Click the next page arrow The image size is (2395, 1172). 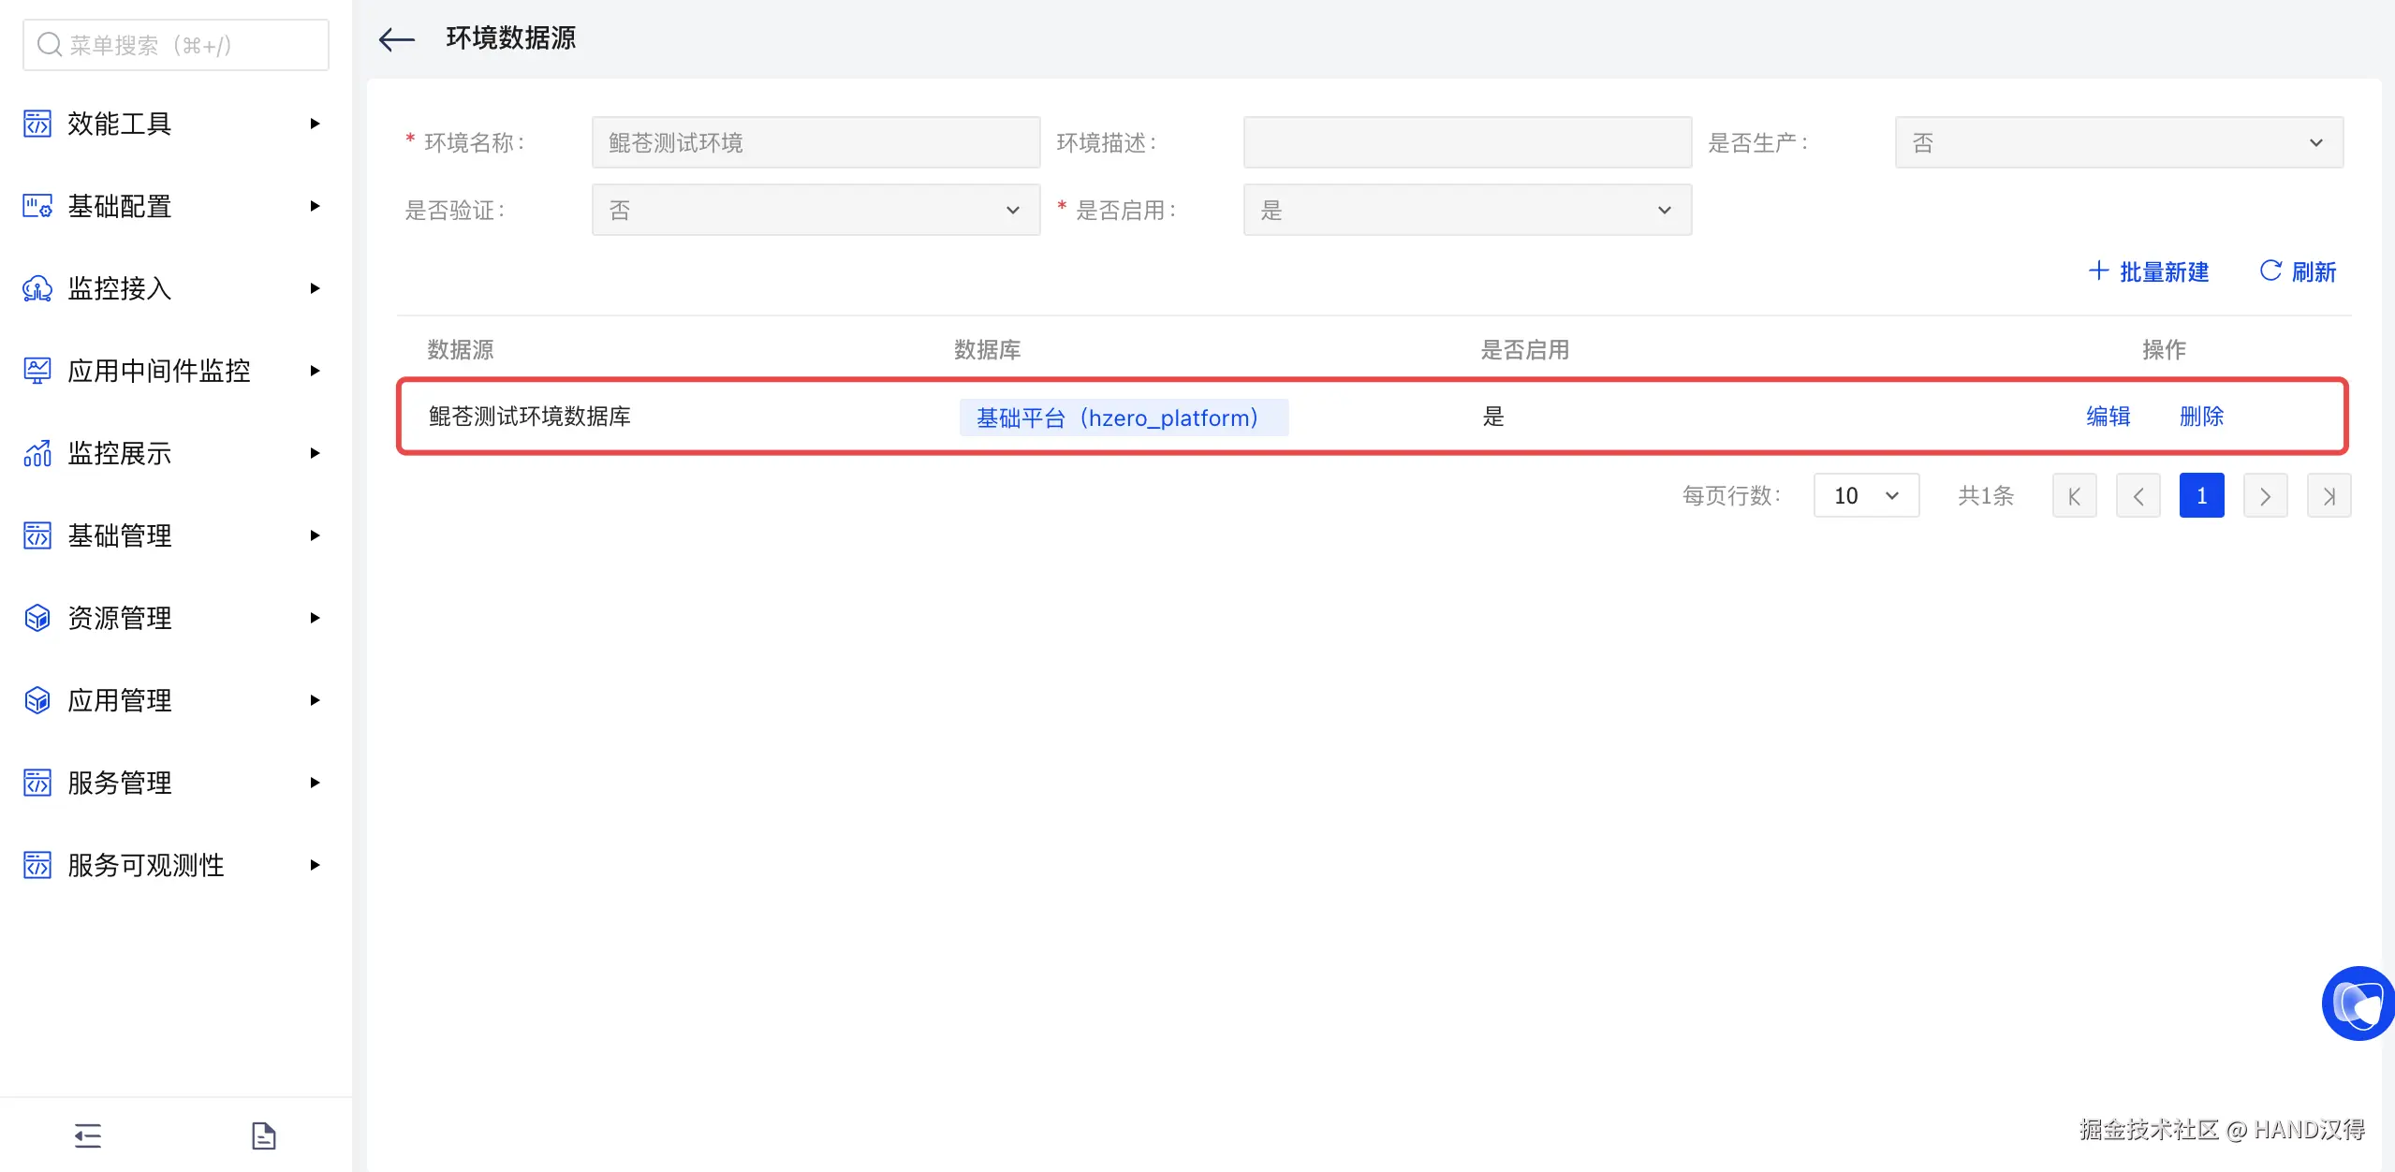click(2265, 495)
